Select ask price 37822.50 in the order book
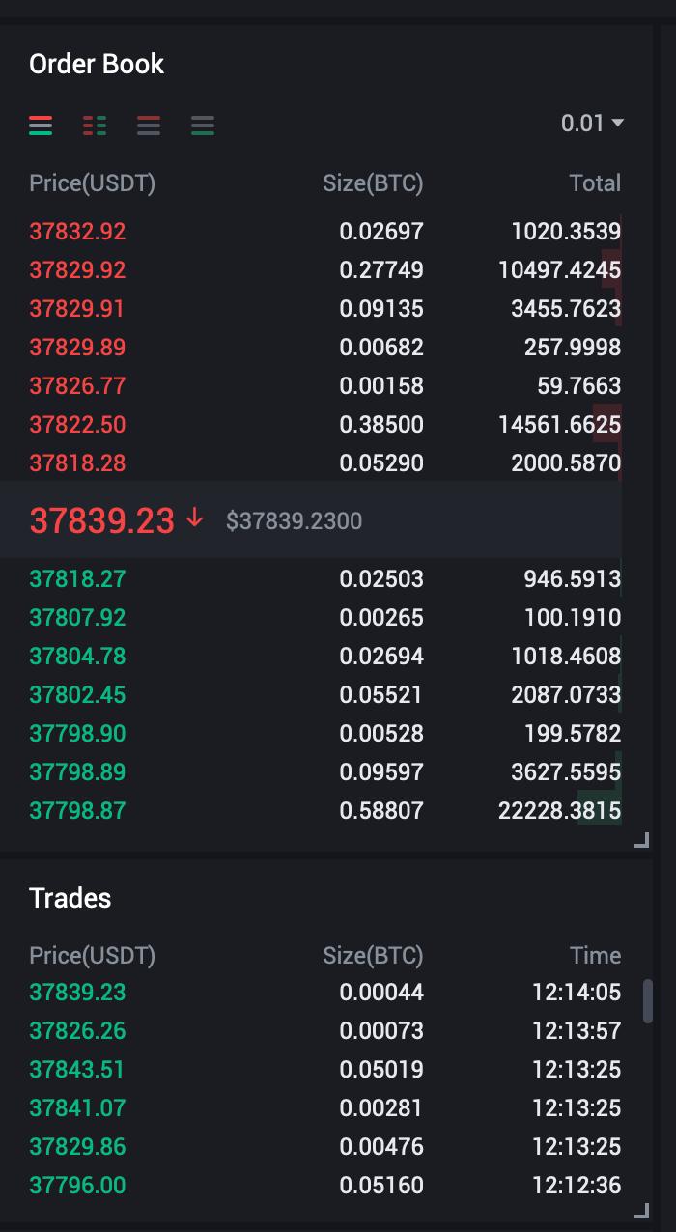 coord(77,425)
